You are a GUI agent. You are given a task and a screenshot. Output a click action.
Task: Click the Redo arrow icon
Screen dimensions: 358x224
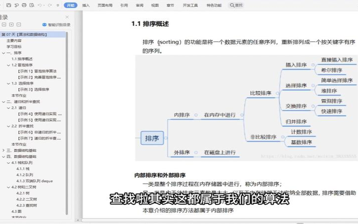click(x=50, y=5)
